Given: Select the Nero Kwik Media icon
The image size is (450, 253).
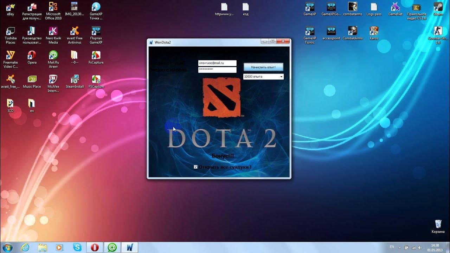Looking at the screenshot, I should [x=53, y=35].
